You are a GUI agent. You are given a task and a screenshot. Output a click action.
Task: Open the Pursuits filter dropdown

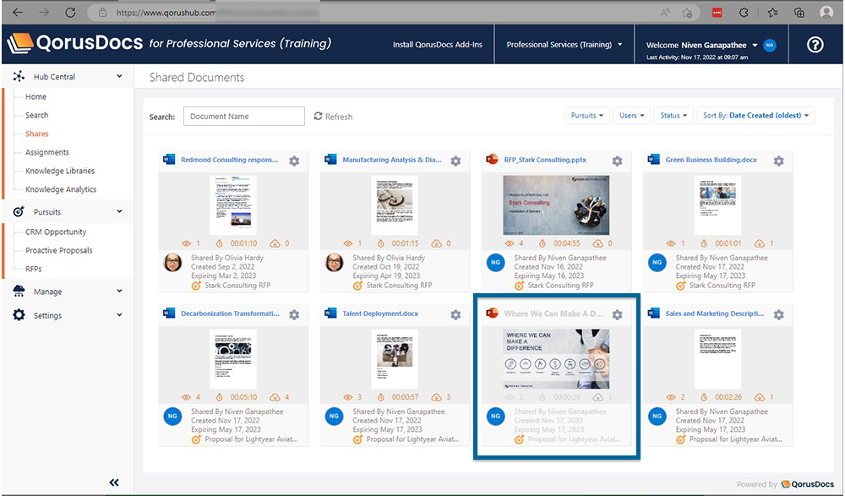point(587,116)
